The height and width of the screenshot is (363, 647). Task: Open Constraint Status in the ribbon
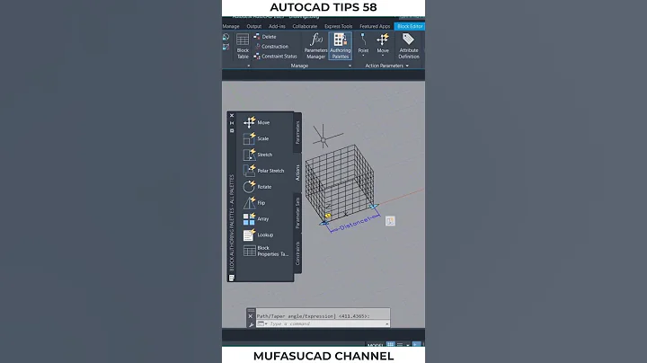[x=275, y=56]
